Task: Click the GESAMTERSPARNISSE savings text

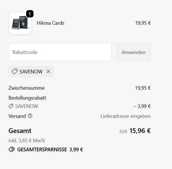Action: 43,149
